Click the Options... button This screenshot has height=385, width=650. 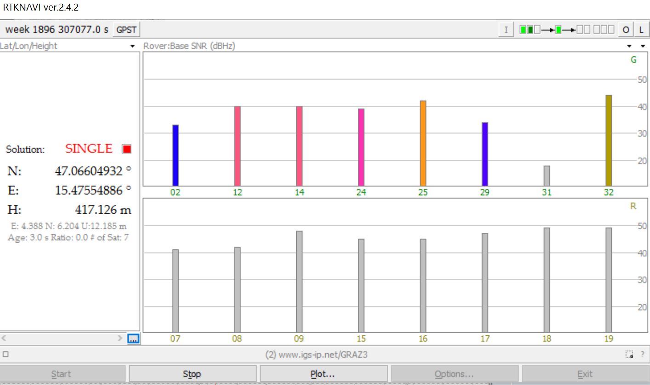454,374
